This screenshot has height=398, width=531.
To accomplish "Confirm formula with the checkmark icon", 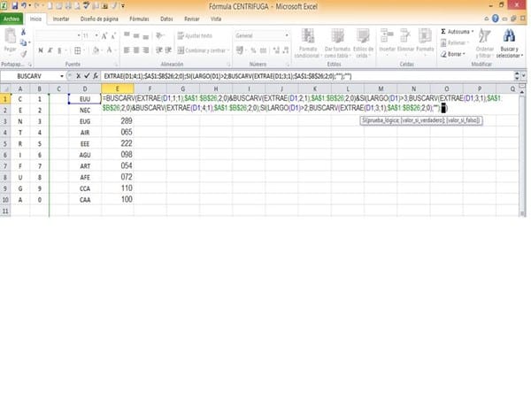I will [x=86, y=78].
